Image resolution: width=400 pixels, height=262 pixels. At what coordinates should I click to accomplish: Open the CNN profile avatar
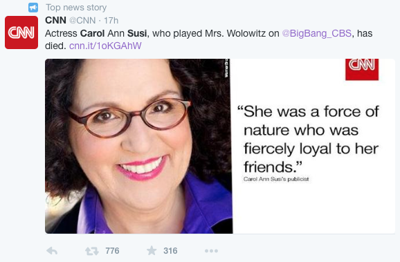coord(21,32)
